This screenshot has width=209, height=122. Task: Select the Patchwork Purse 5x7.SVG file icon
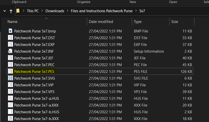coord(10,78)
